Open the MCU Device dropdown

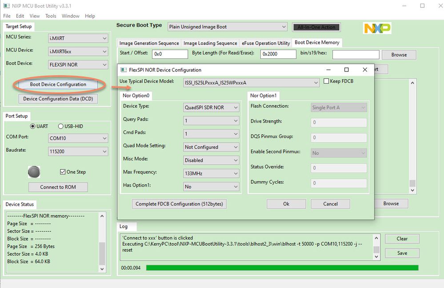[78, 51]
